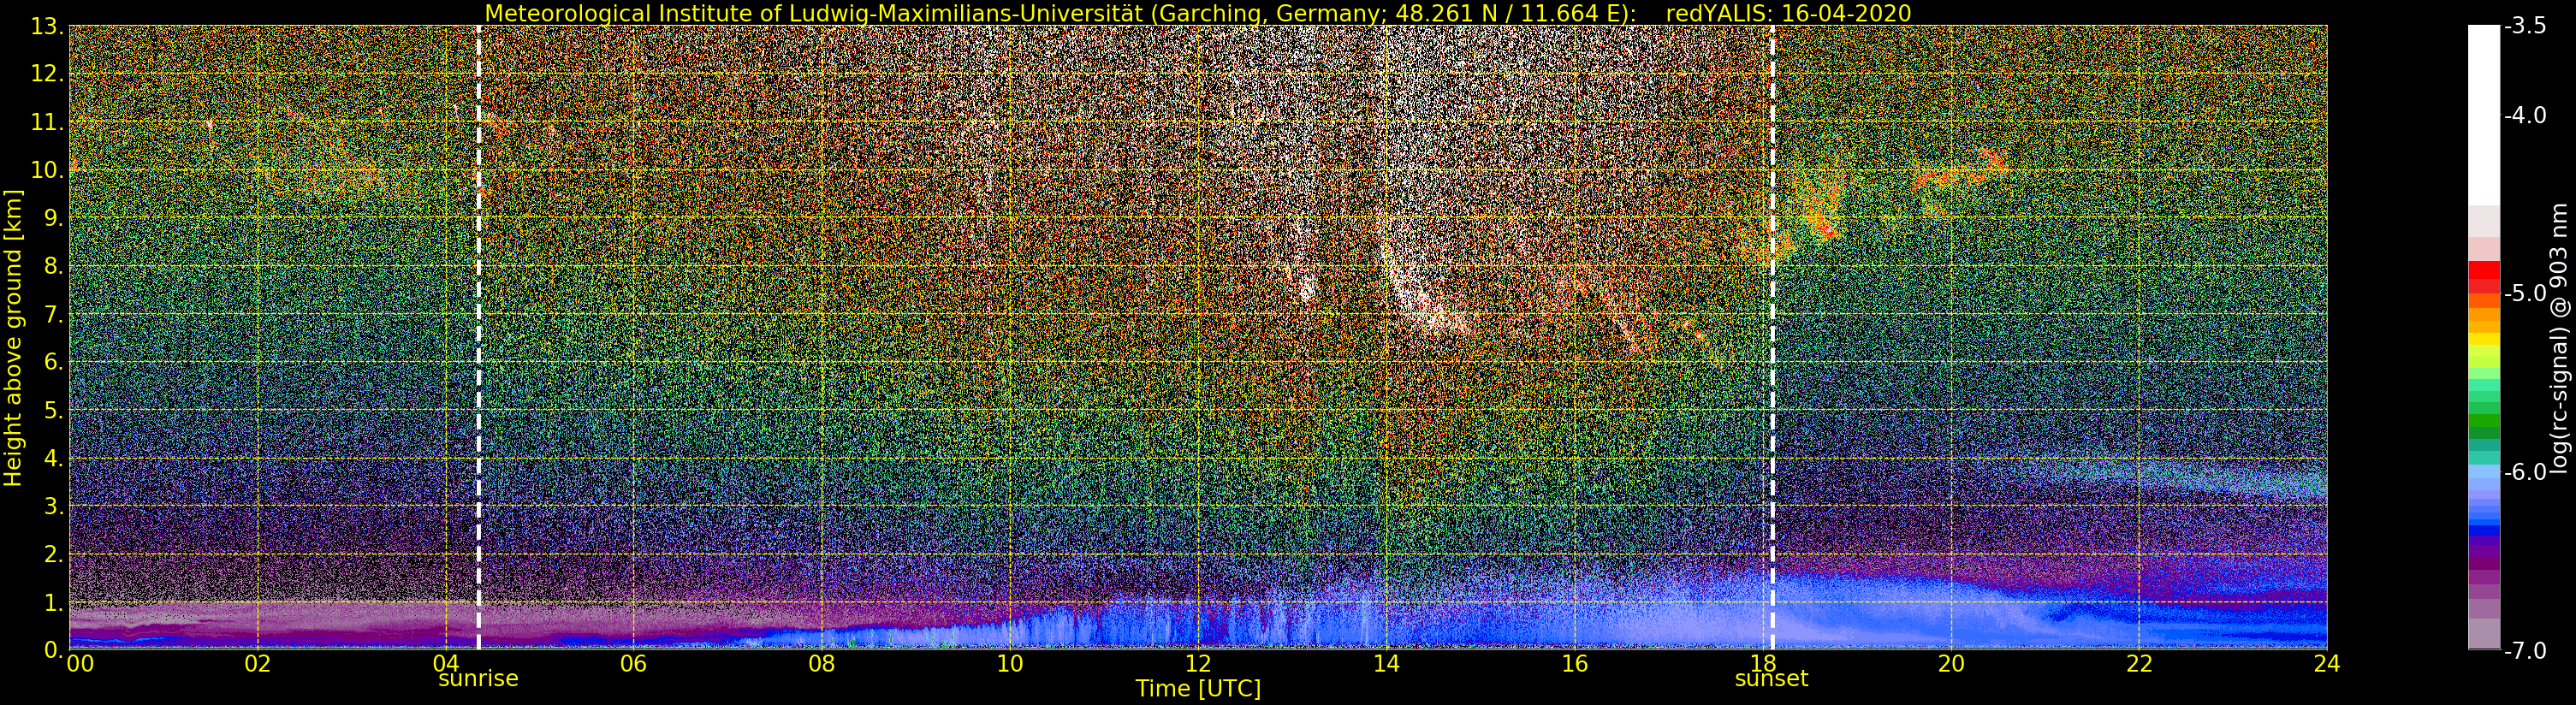Image resolution: width=2576 pixels, height=705 pixels.
Task: Click the height axis tick label '1.'
Action: click(53, 602)
